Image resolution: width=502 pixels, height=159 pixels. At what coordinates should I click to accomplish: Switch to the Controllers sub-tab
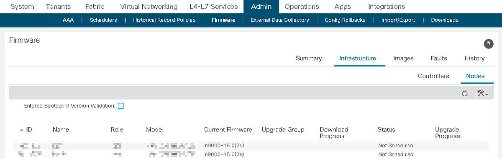pyautogui.click(x=433, y=76)
